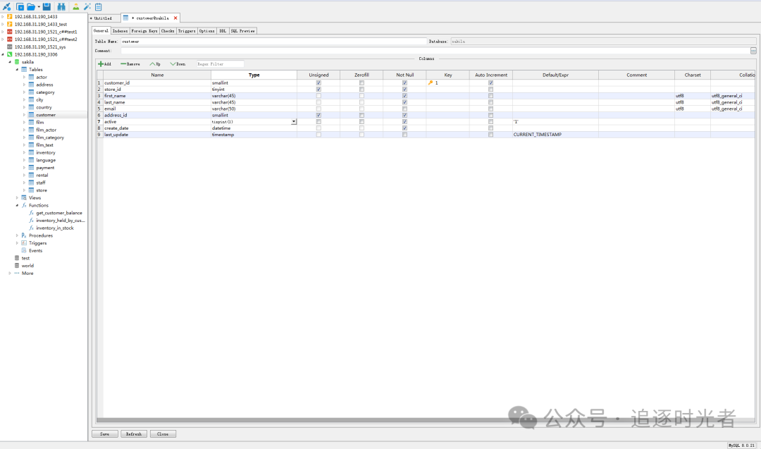Click the magic wand toolbar icon

pyautogui.click(x=87, y=6)
